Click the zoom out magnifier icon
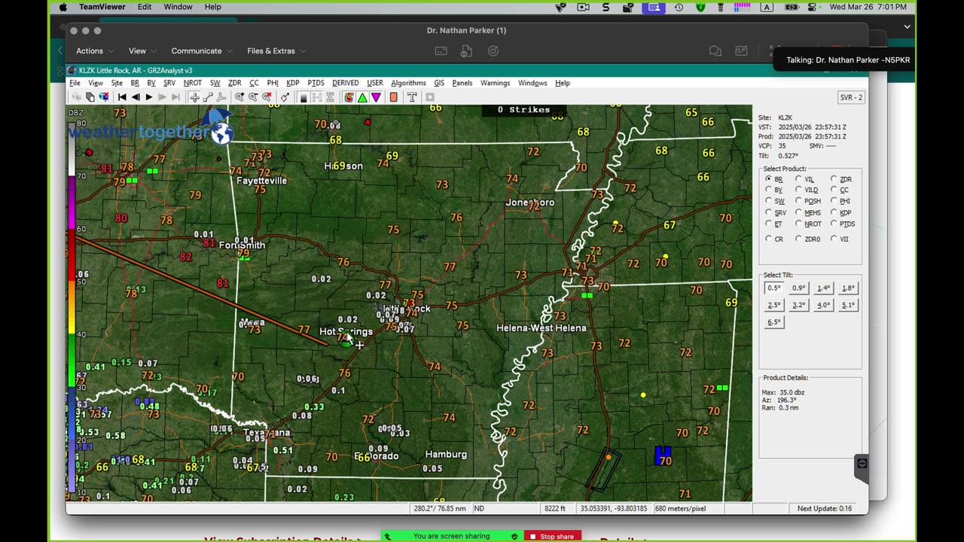Screen dimensions: 964x542 coord(253,97)
